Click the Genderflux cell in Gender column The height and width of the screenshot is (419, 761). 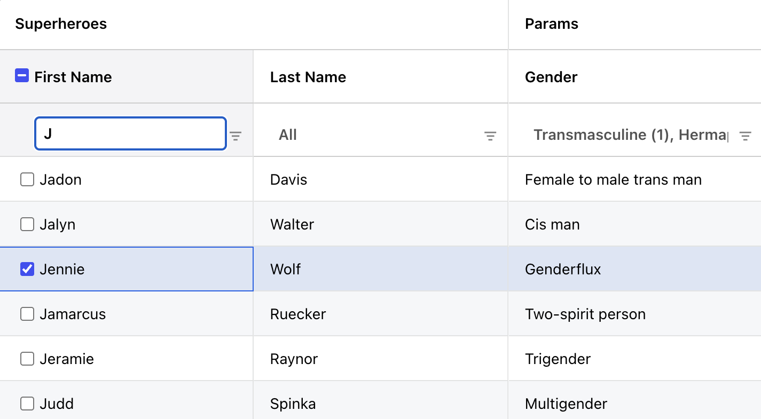563,269
